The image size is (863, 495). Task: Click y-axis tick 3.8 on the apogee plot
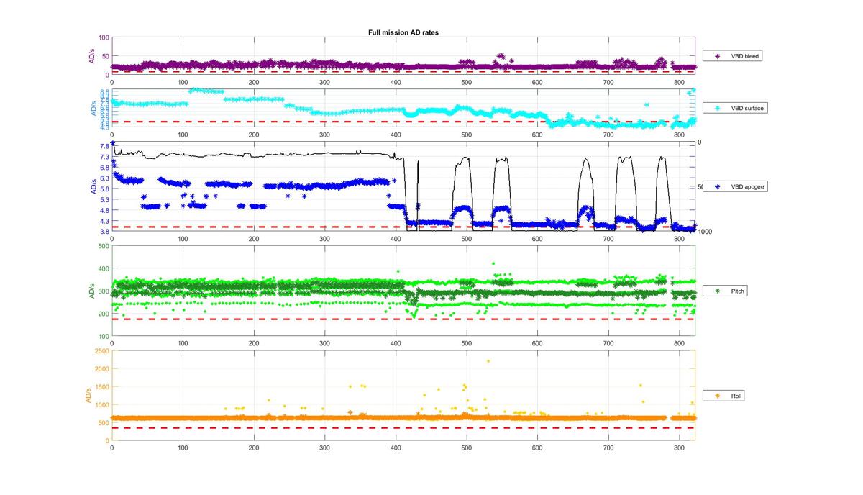coord(104,232)
